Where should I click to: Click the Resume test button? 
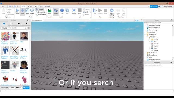coord(100,11)
